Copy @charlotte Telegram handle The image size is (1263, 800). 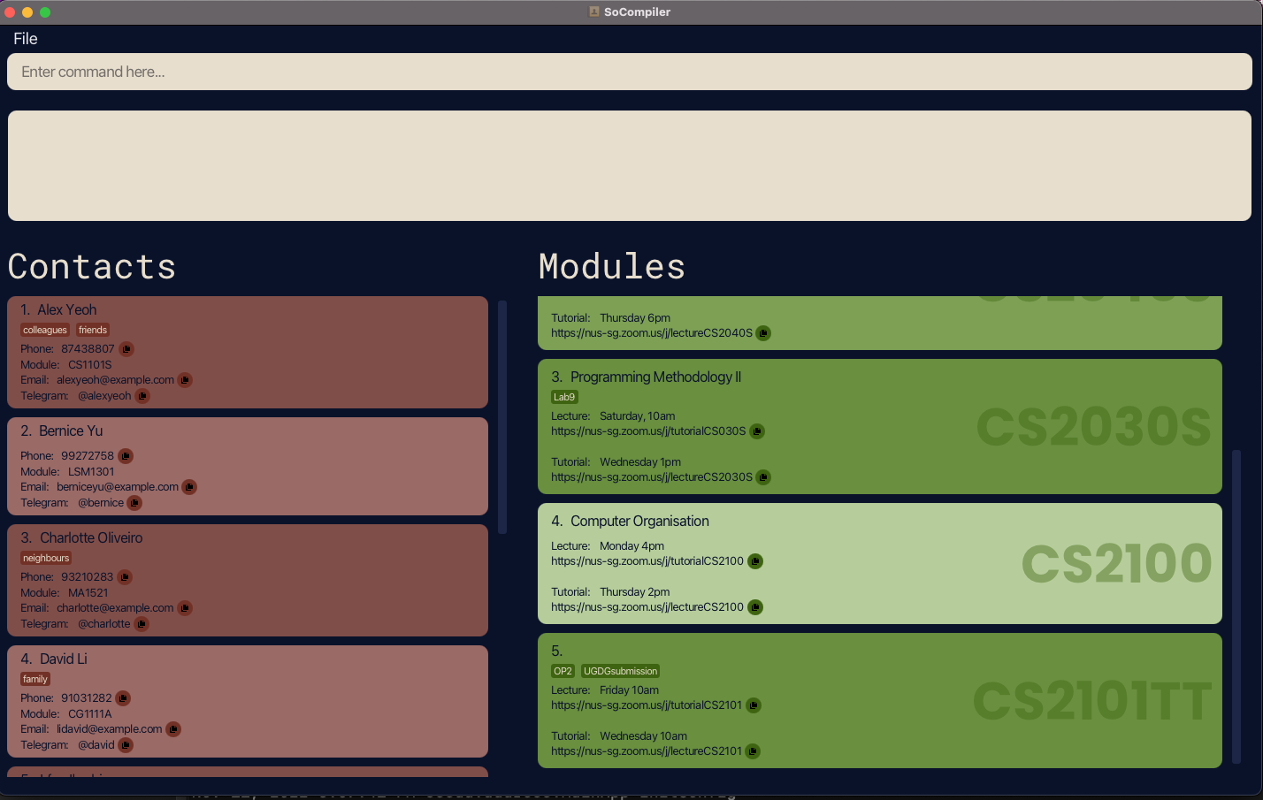pyautogui.click(x=142, y=624)
